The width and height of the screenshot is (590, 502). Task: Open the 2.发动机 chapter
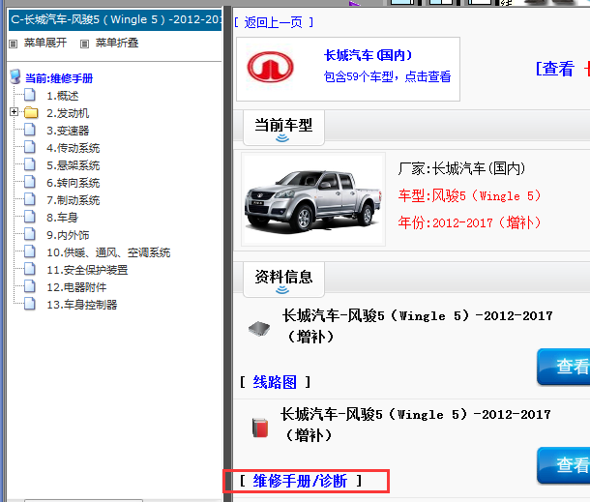click(68, 113)
